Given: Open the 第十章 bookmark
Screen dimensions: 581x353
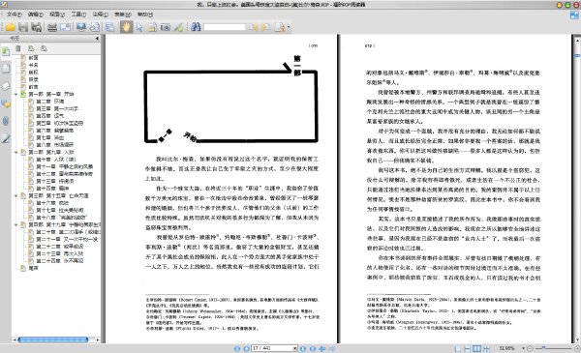Looking at the screenshot, I should 56,160.
